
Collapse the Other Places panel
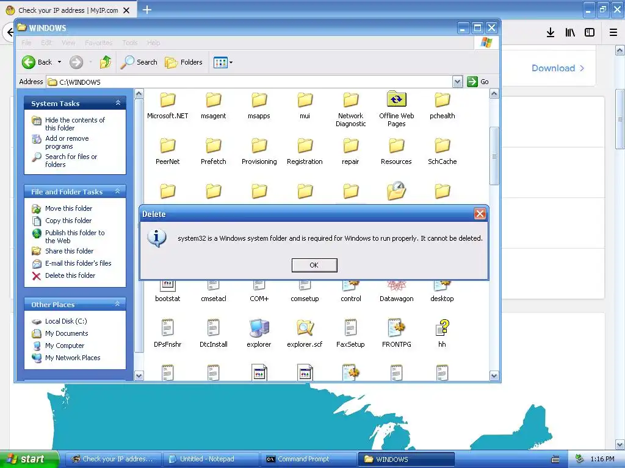[118, 304]
